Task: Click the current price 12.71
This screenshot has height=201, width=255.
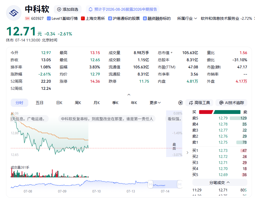Action: (x=21, y=31)
